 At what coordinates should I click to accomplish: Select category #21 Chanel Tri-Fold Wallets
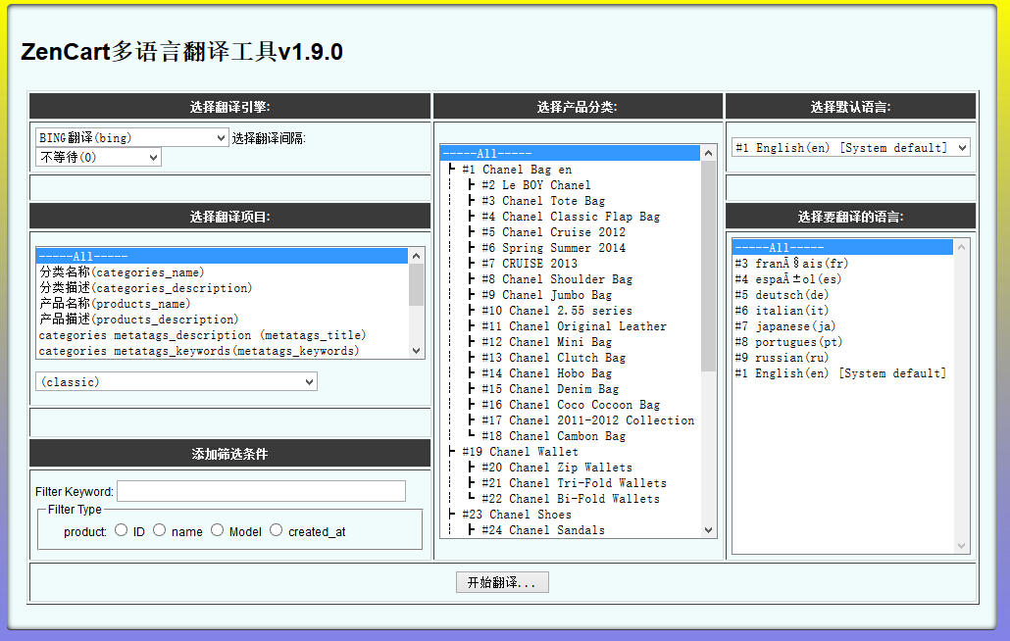[570, 483]
